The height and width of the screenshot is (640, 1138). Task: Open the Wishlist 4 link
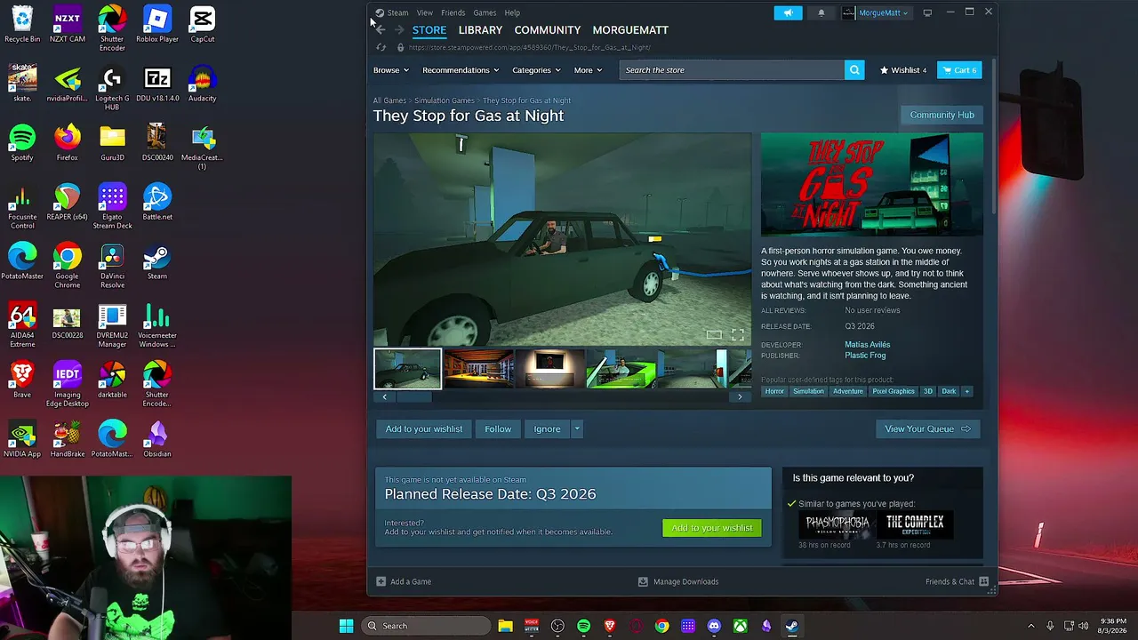point(903,70)
